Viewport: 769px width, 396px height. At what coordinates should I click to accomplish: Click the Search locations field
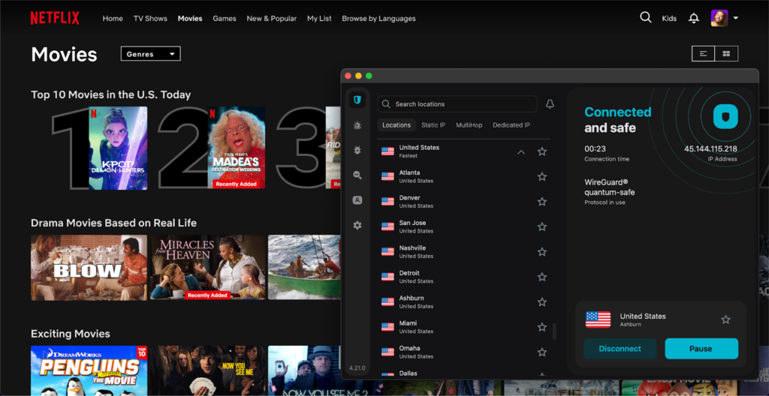coord(457,104)
